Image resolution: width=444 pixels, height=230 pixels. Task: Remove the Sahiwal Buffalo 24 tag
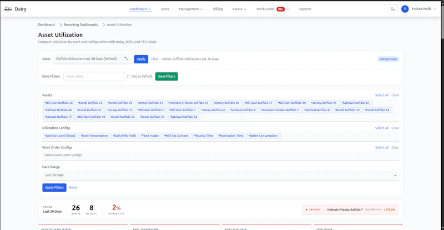pos(170,117)
